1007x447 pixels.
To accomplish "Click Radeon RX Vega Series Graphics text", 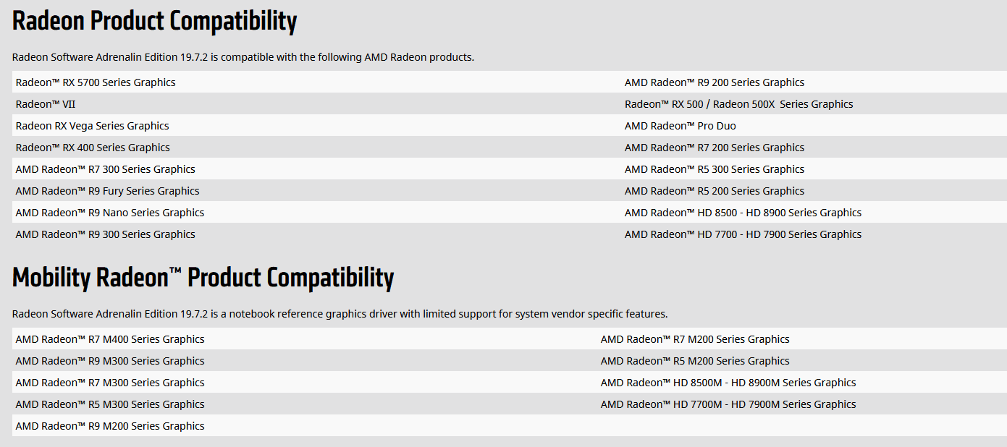I will (92, 126).
